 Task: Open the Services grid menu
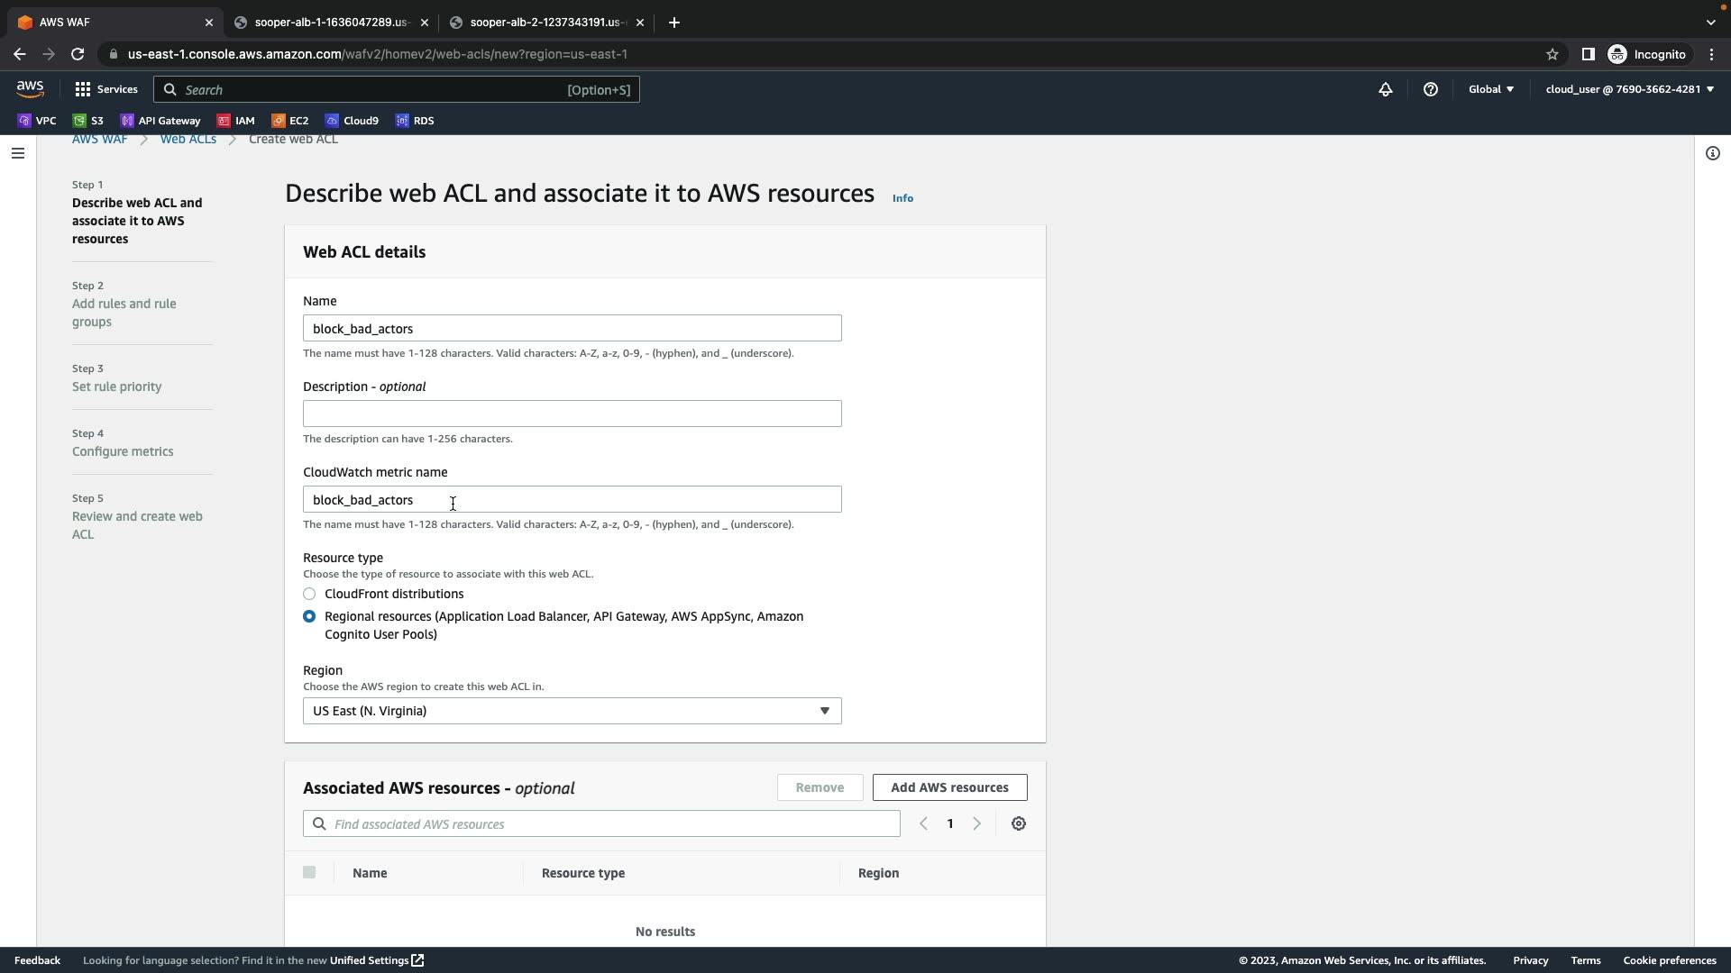click(106, 89)
